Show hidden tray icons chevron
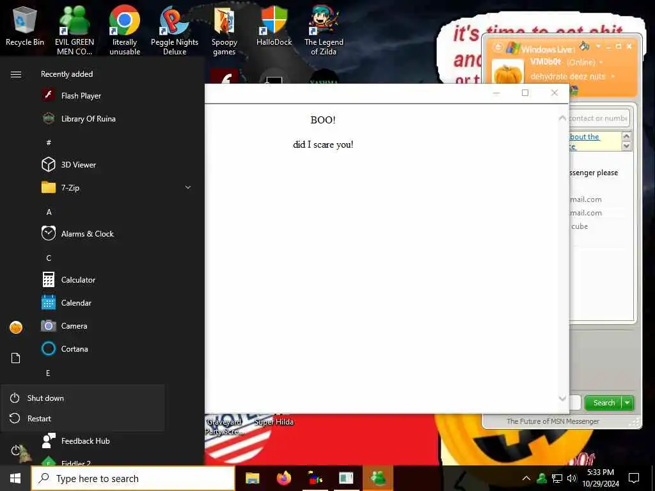This screenshot has width=655, height=491. [526, 478]
